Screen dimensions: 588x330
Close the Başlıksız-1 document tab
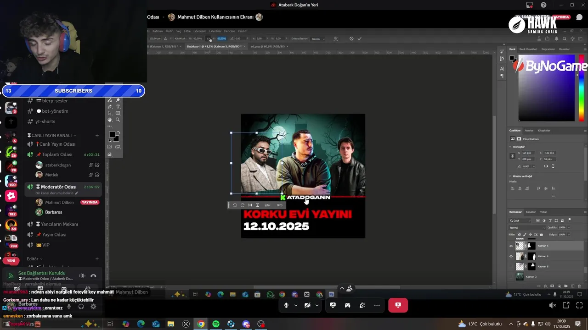pos(245,46)
